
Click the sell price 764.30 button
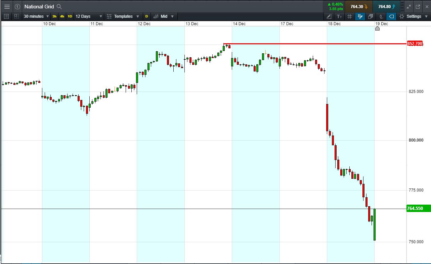tap(358, 7)
